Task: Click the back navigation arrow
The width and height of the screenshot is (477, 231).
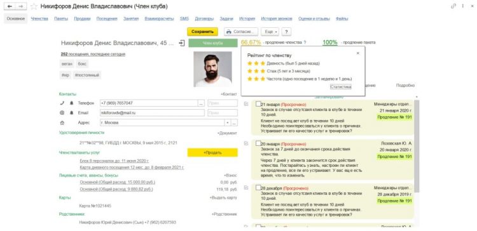Action: (x=10, y=6)
